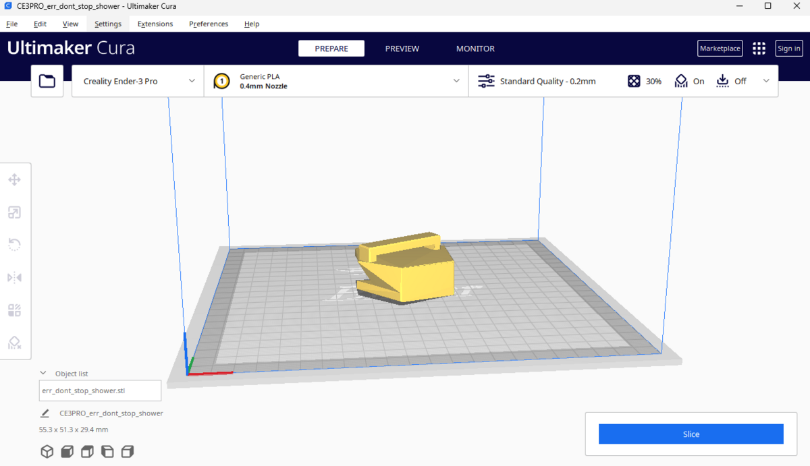Click the 55.3 x 51.3 x 29.4 mm dimensions

pyautogui.click(x=74, y=430)
